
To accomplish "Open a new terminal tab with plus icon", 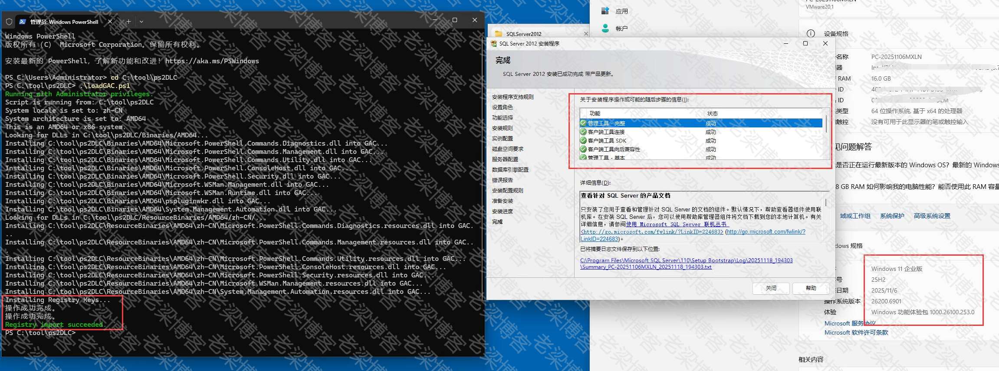I will pyautogui.click(x=128, y=21).
